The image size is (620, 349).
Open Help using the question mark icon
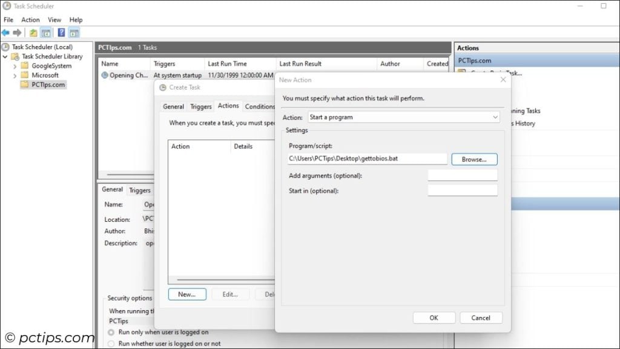61,32
